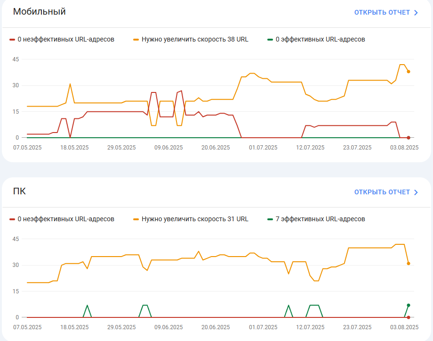The image size is (433, 341).
Task: Click orange legend swatch in PC chart
Action: [x=136, y=219]
